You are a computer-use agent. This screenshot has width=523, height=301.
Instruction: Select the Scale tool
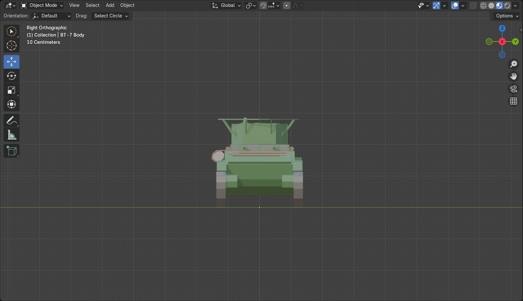[12, 90]
